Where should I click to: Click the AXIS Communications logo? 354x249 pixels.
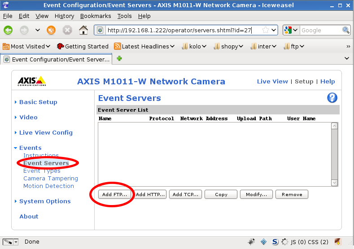[32, 81]
